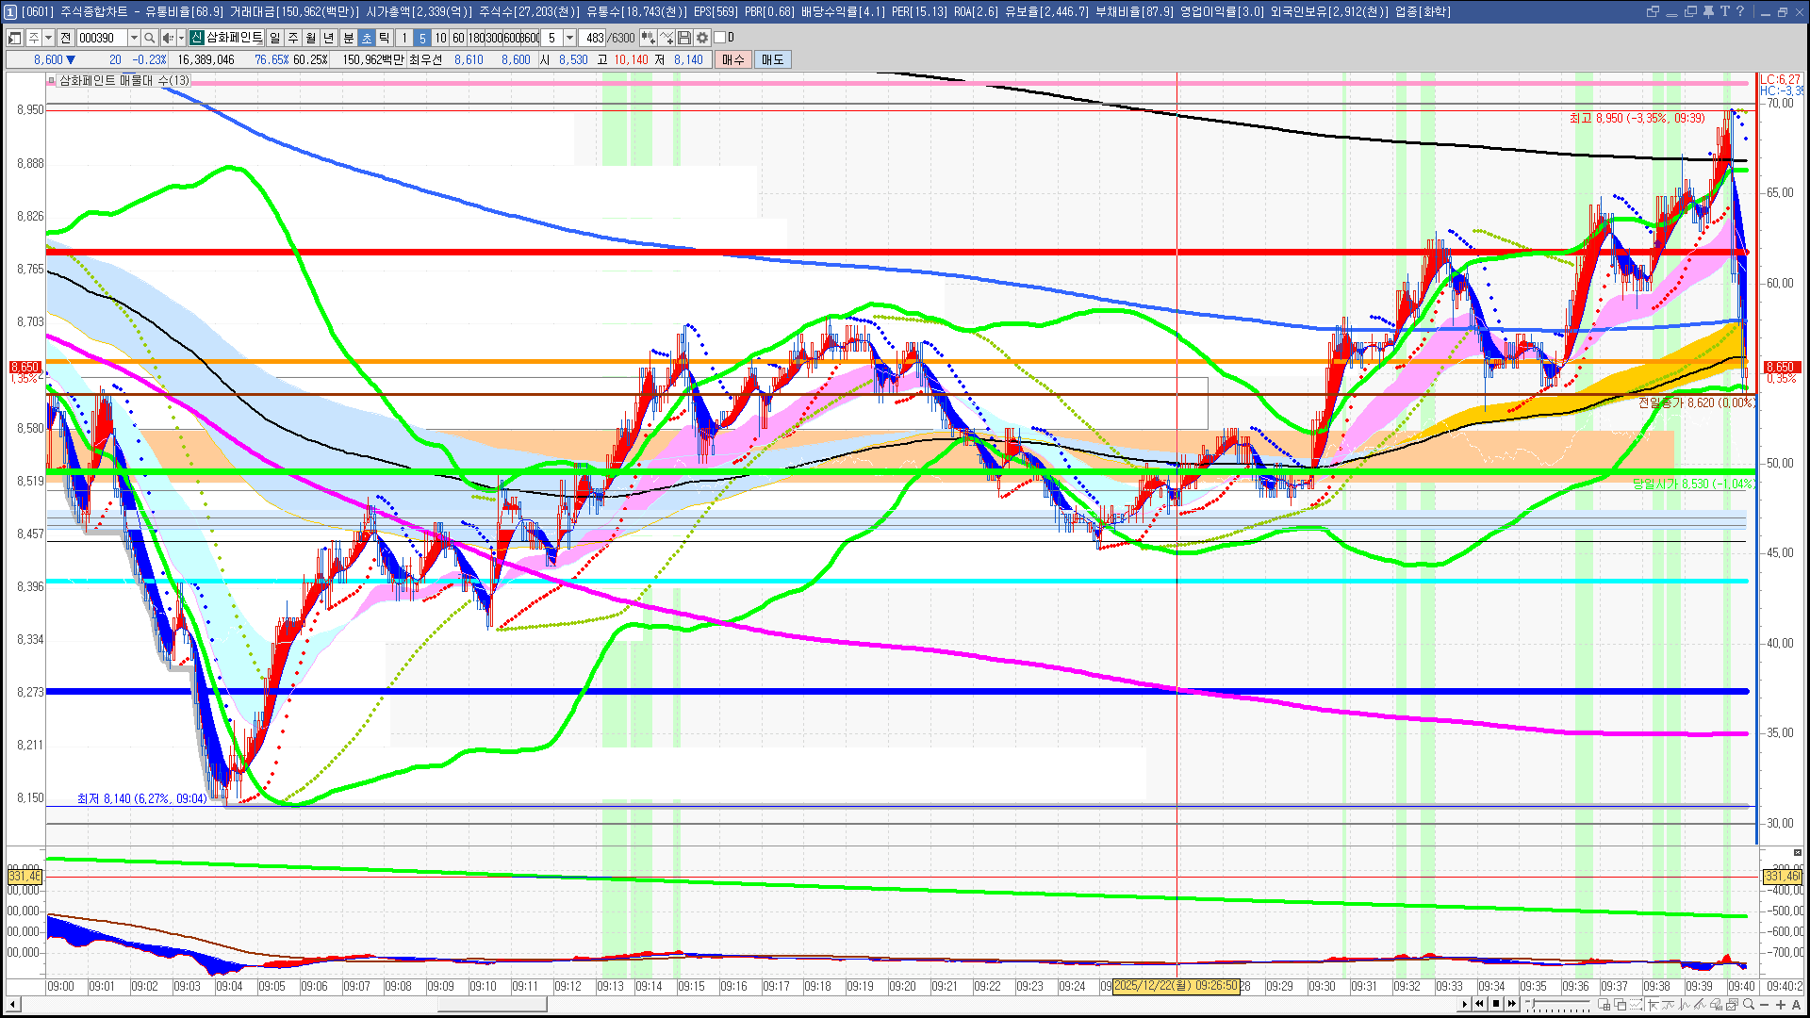Click the stop button in bottom playback bar

click(x=1496, y=1004)
